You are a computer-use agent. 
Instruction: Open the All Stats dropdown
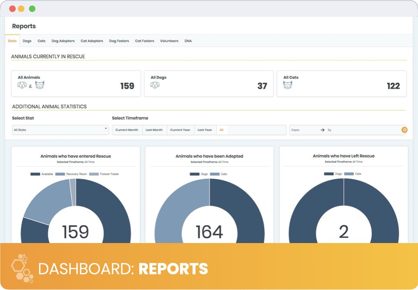tap(61, 130)
